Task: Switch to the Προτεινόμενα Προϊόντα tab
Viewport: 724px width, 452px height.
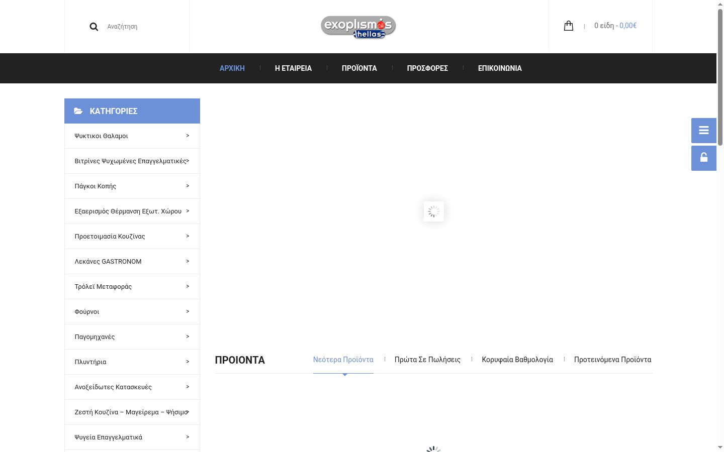Action: pos(612,360)
